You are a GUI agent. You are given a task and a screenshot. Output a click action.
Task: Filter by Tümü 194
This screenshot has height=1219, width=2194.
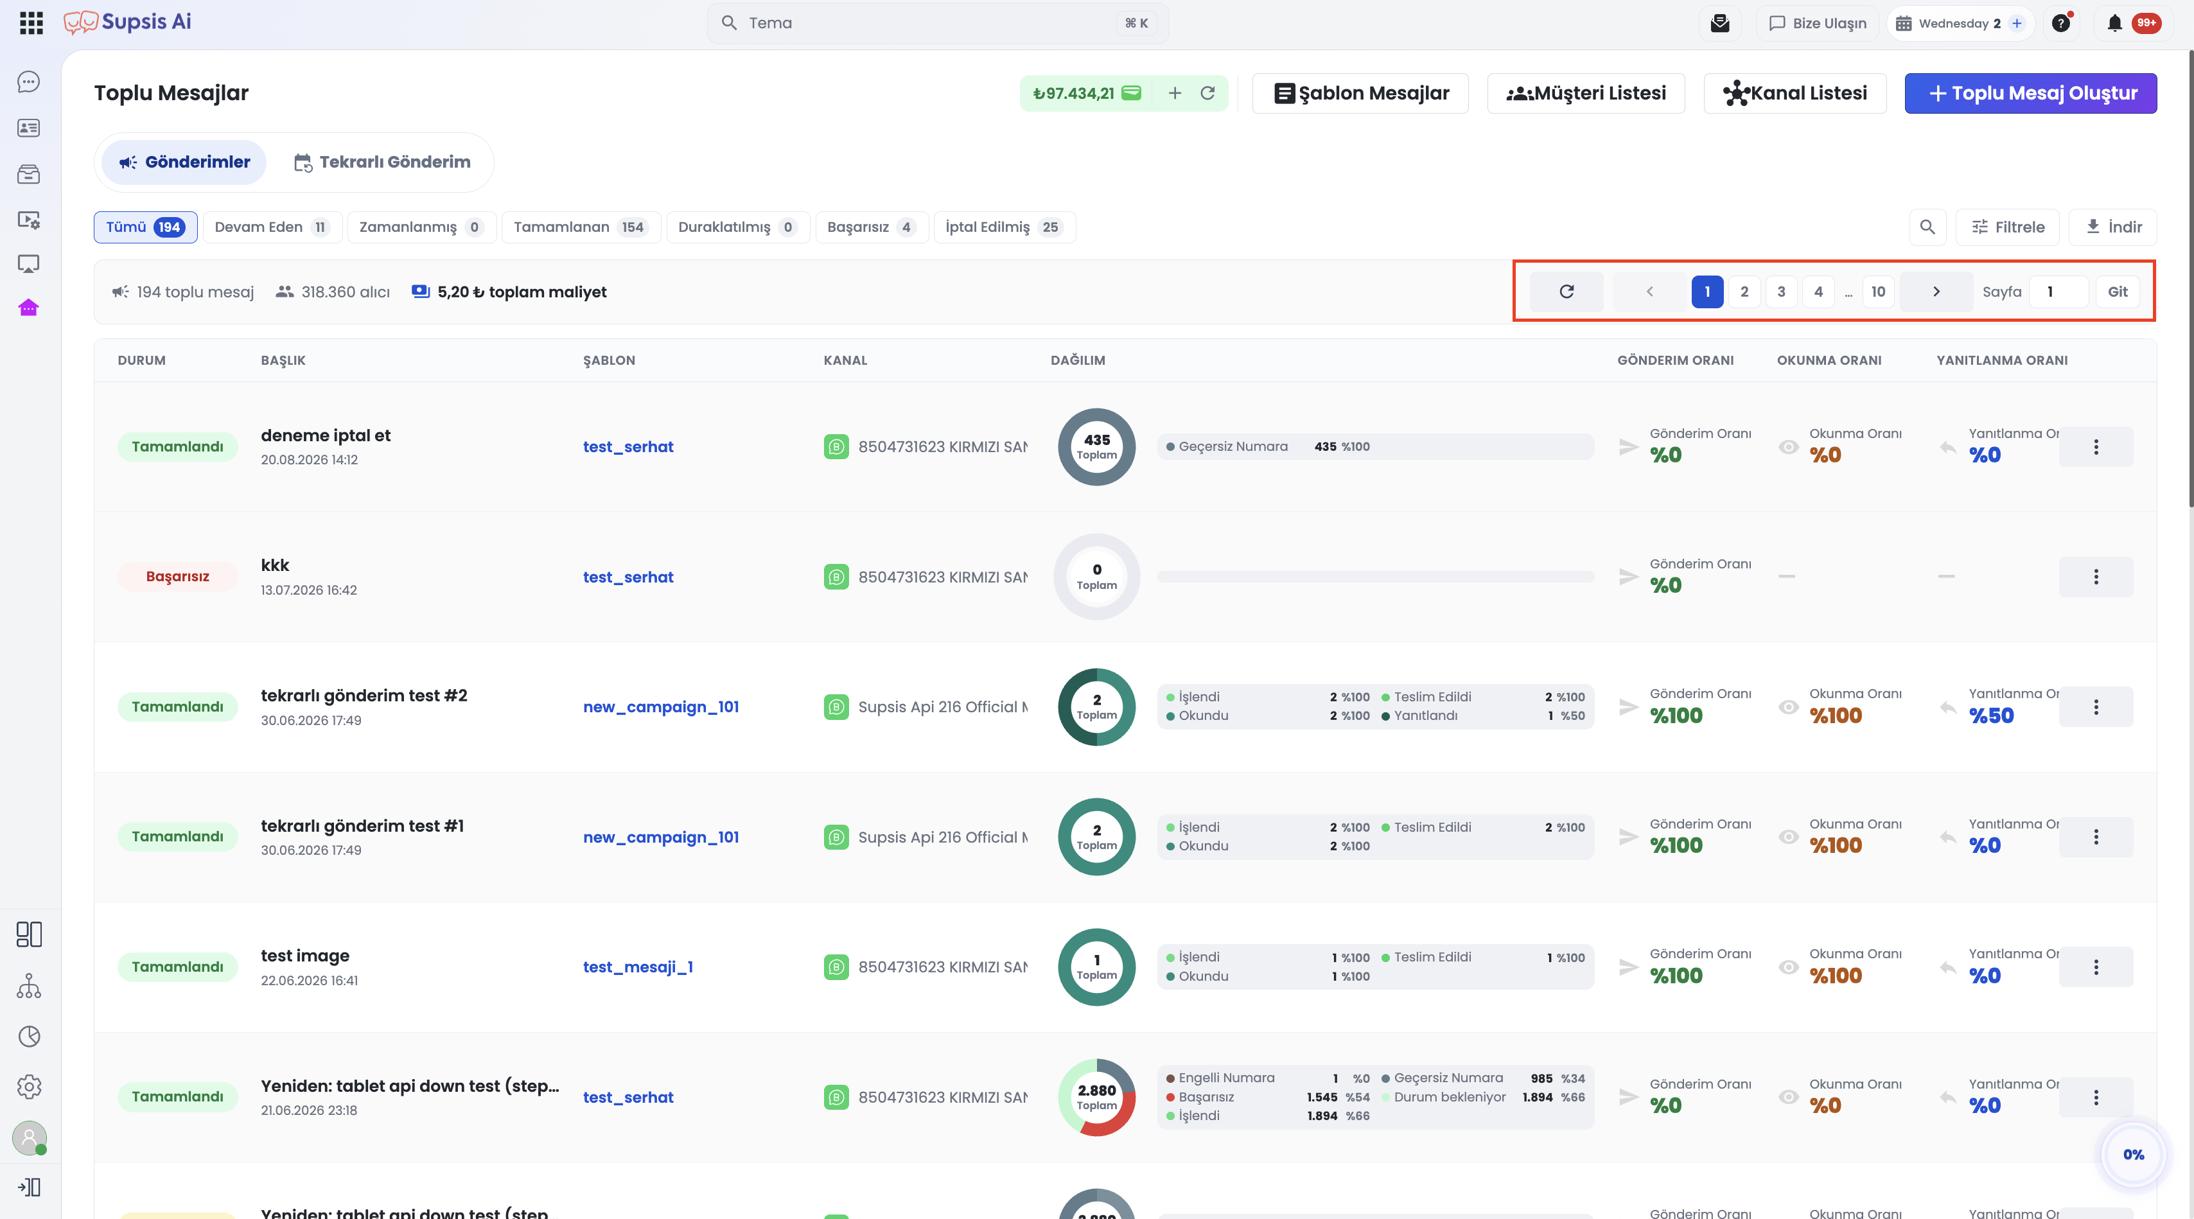pos(145,227)
